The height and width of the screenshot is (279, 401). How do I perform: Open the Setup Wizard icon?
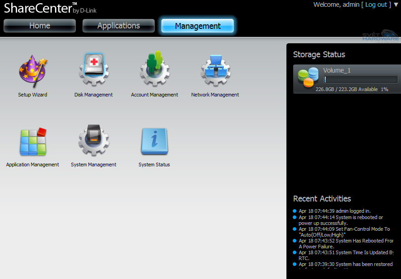pyautogui.click(x=32, y=71)
